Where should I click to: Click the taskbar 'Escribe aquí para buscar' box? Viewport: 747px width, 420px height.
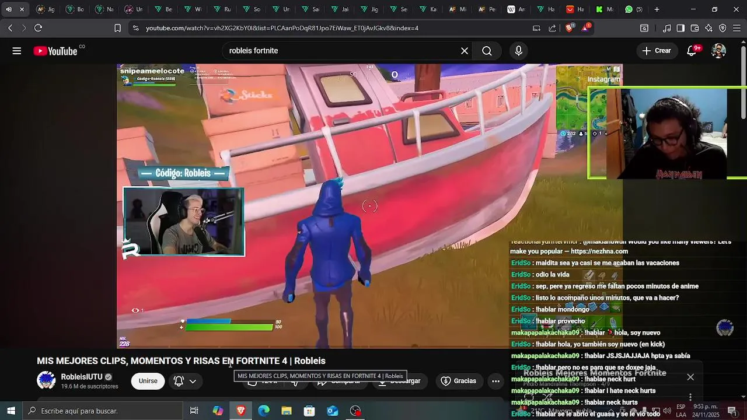click(102, 411)
